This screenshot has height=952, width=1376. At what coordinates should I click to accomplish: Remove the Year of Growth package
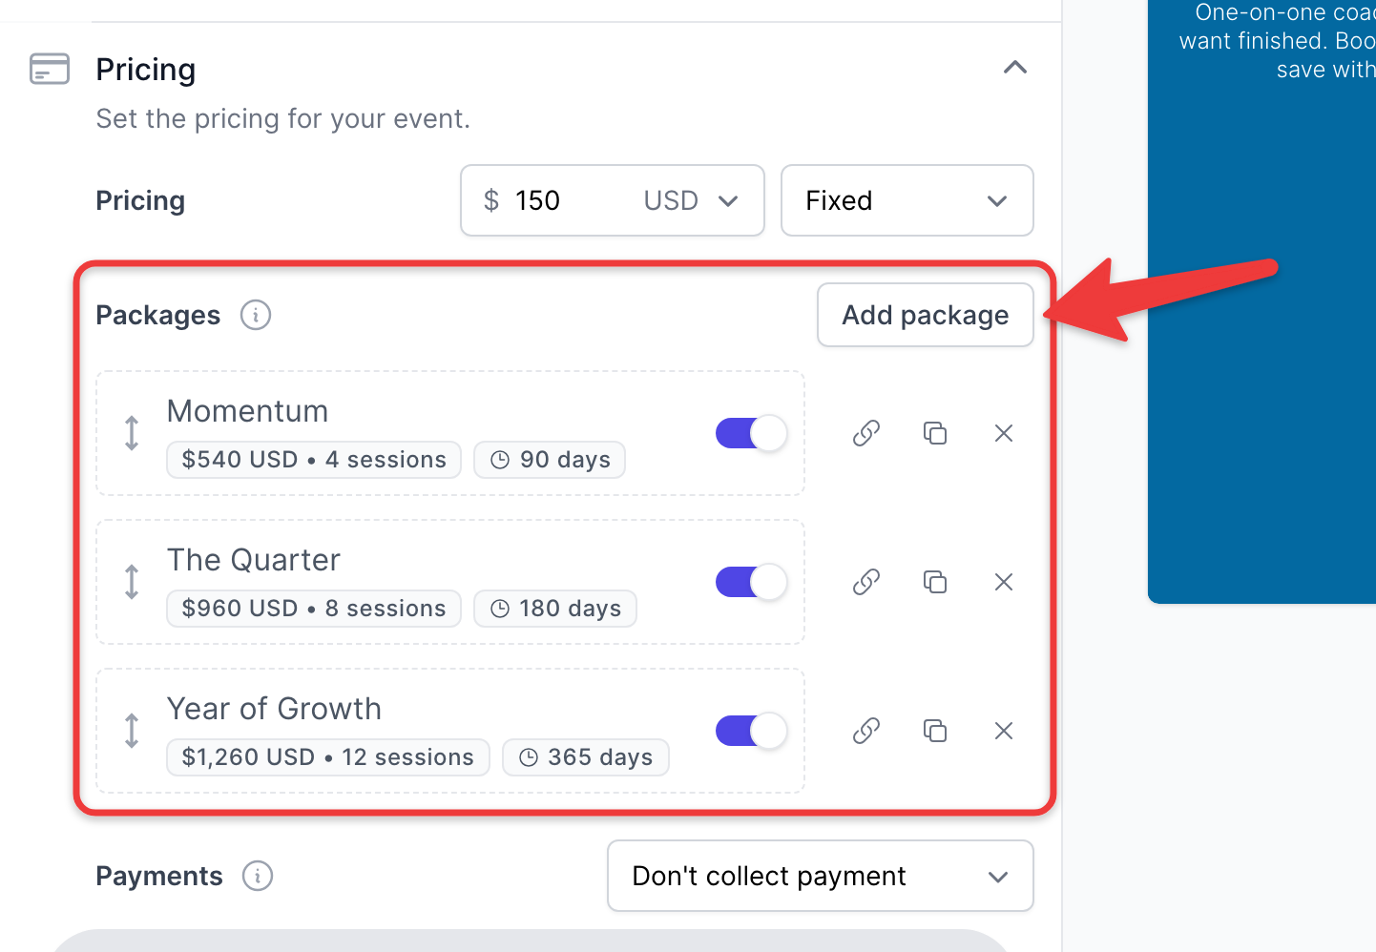tap(1004, 731)
